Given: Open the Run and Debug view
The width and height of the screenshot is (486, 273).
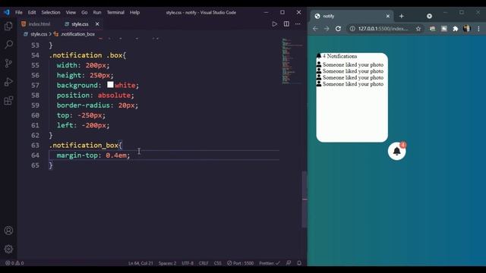Looking at the screenshot, I should (x=8, y=82).
